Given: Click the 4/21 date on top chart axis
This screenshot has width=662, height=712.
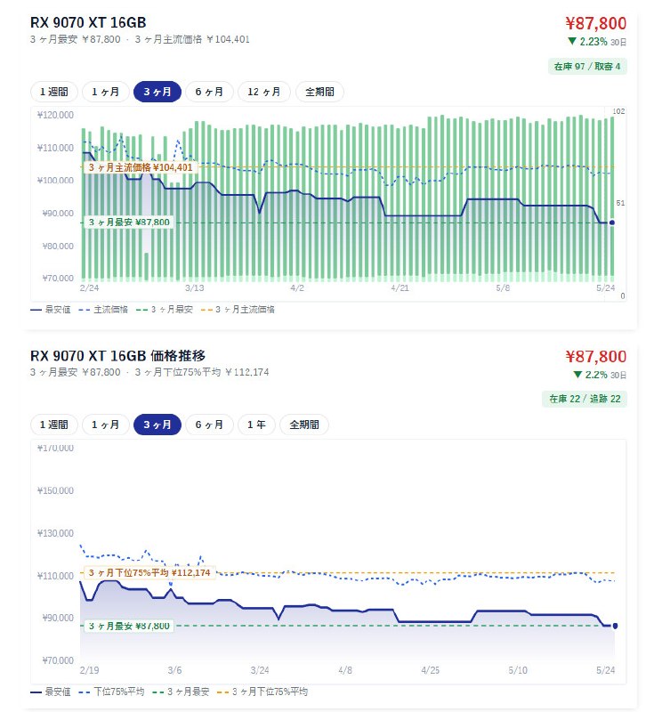Looking at the screenshot, I should click(x=400, y=287).
